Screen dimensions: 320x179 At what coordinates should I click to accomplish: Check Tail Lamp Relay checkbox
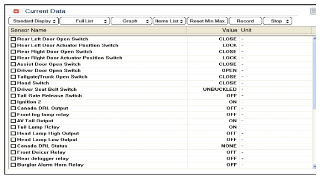[13, 127]
